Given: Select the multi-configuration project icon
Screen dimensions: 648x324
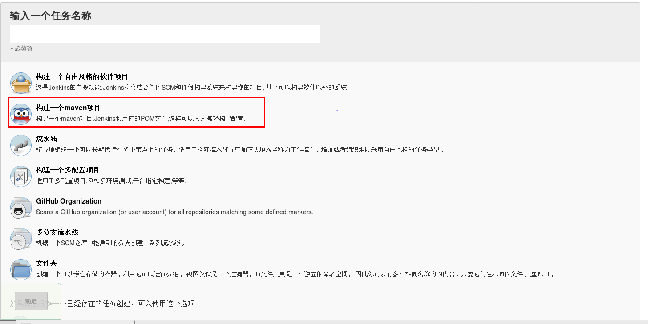Looking at the screenshot, I should [x=21, y=176].
